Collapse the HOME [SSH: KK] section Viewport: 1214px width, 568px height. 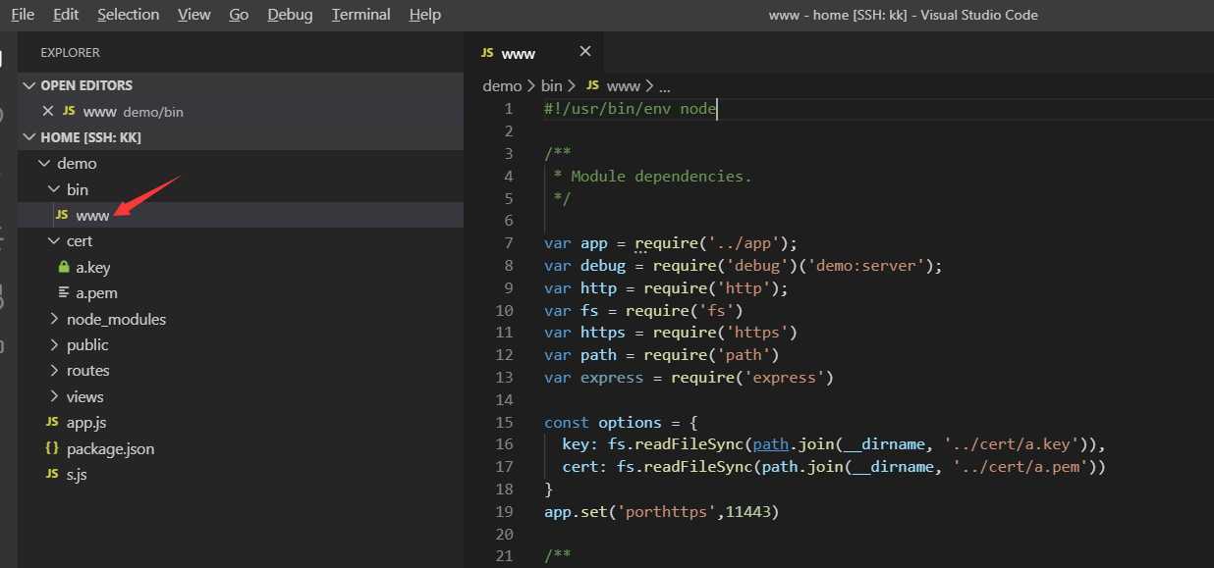(29, 137)
